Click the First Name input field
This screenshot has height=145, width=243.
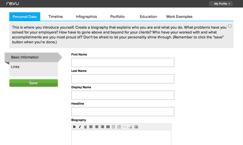pos(123,63)
